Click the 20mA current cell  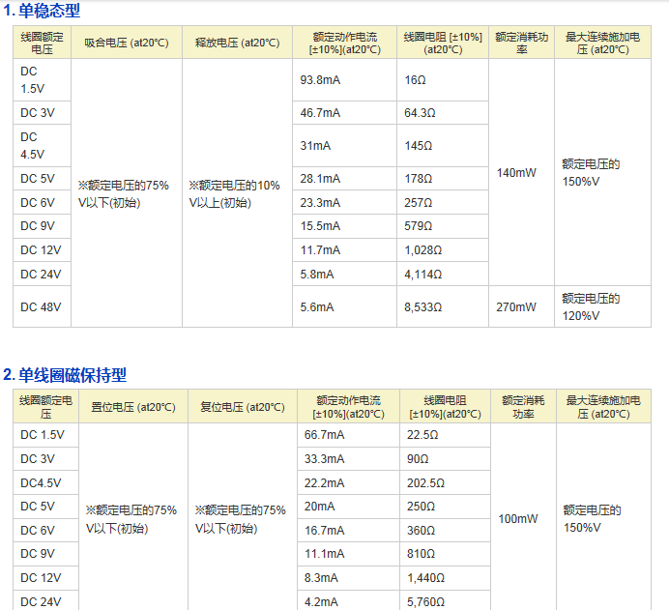[x=319, y=507]
